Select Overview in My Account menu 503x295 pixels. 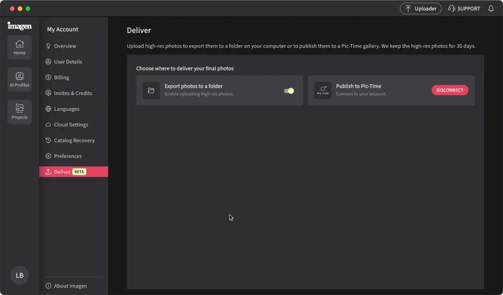pos(65,46)
